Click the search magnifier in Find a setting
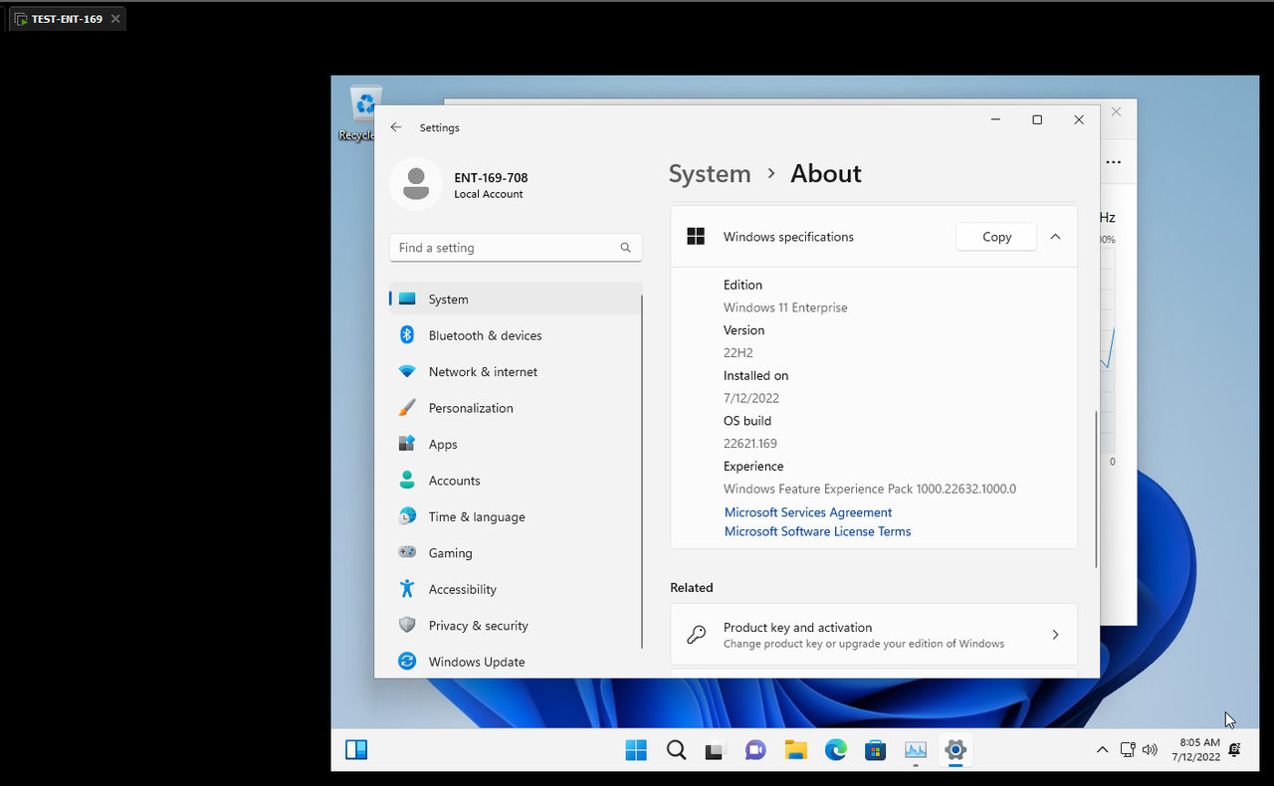Screen dimensions: 1274x786 625,248
